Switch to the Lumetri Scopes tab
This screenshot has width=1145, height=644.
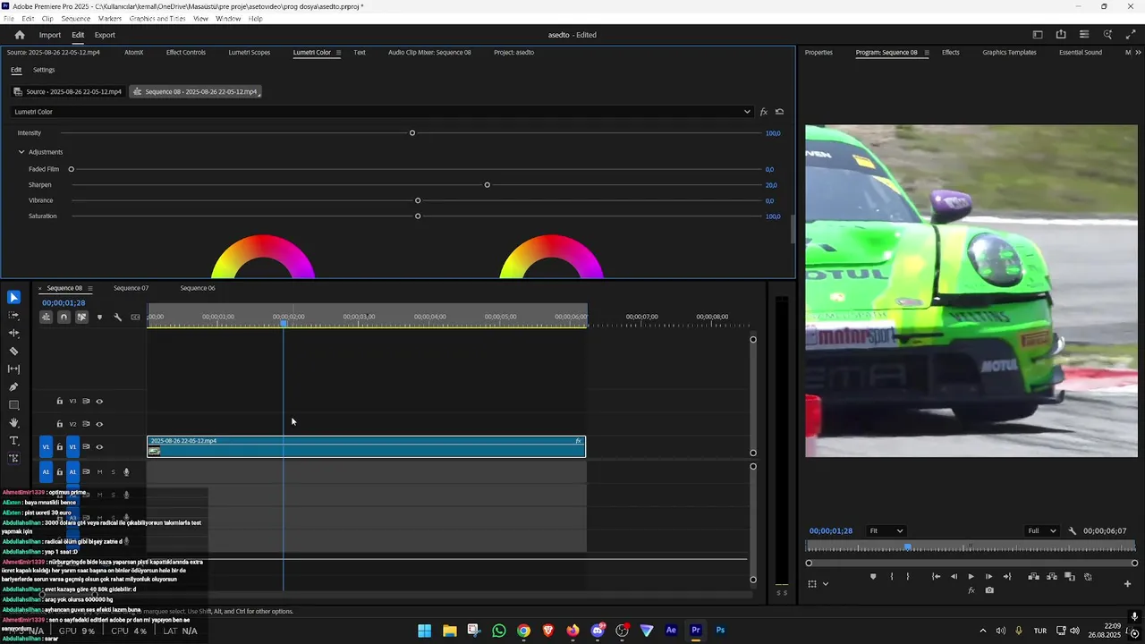250,52
